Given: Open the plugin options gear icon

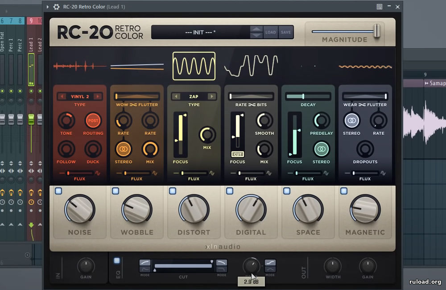Looking at the screenshot, I should (x=56, y=7).
